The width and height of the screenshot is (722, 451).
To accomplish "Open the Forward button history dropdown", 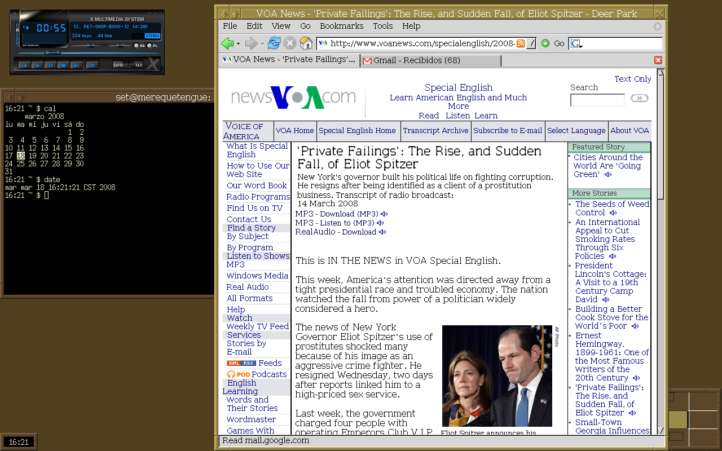I will [x=262, y=43].
